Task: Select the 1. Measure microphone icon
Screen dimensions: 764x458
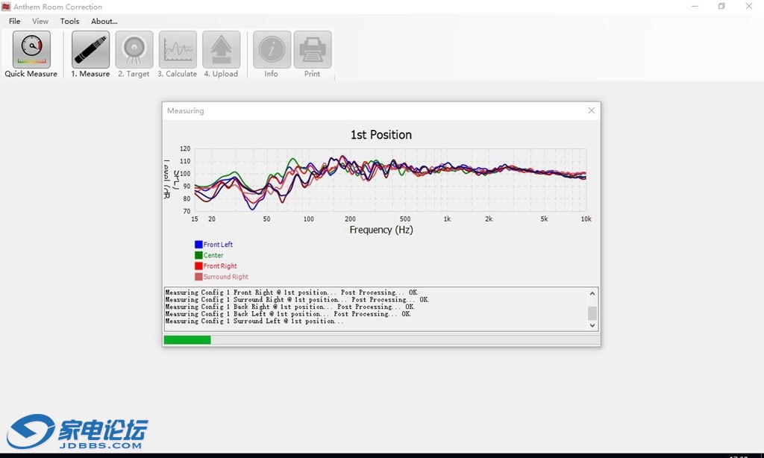Action: coord(90,50)
